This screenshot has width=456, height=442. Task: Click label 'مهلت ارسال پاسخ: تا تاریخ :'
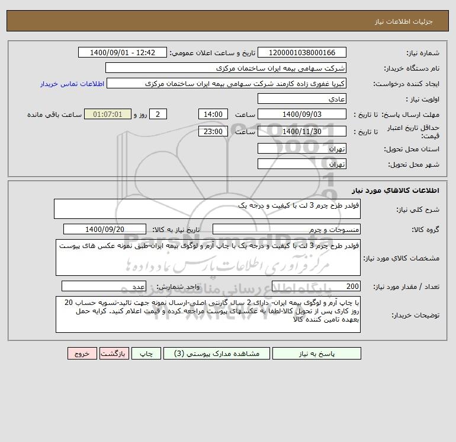(x=396, y=115)
